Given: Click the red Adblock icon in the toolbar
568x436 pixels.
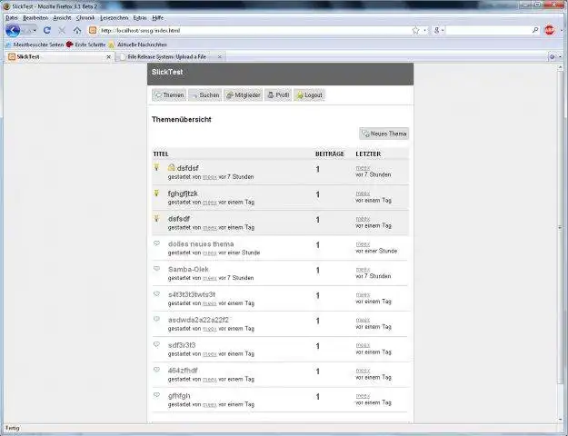Looking at the screenshot, I should [550, 30].
